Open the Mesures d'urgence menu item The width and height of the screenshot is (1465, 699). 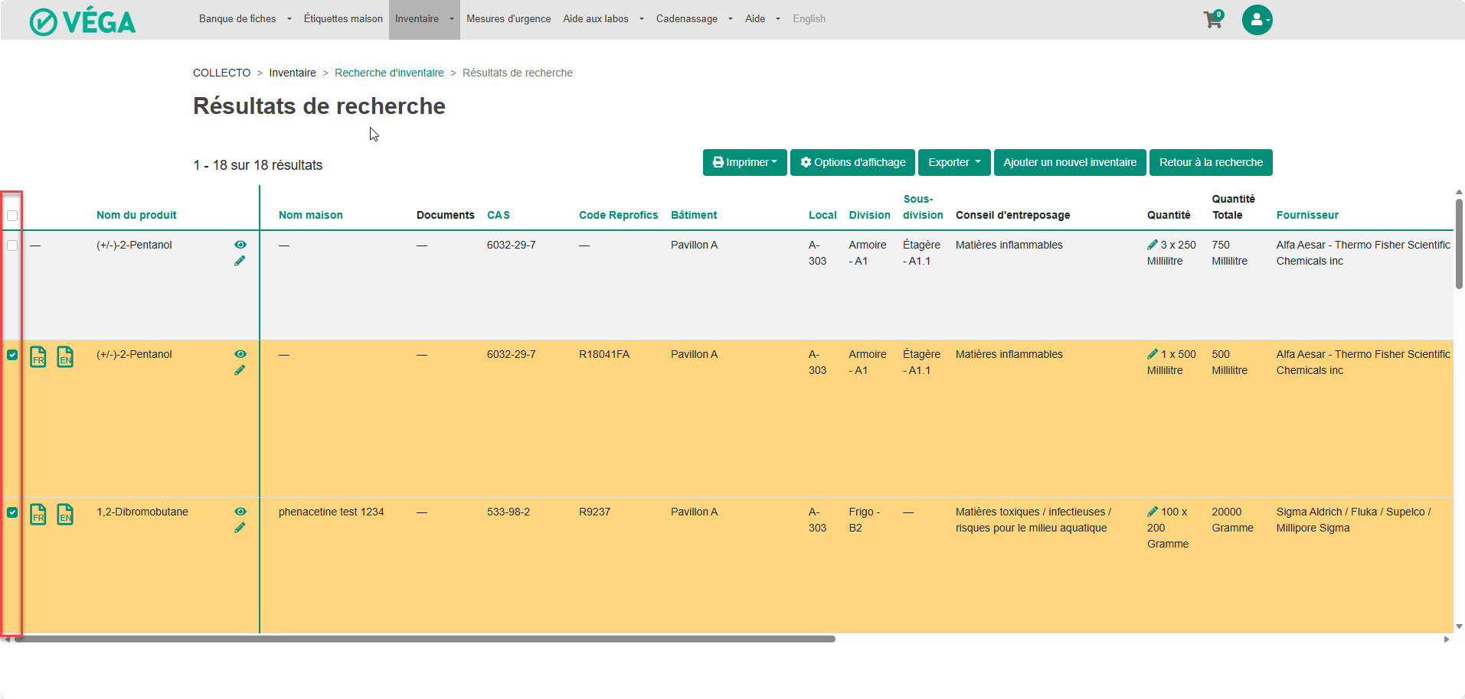pos(508,19)
